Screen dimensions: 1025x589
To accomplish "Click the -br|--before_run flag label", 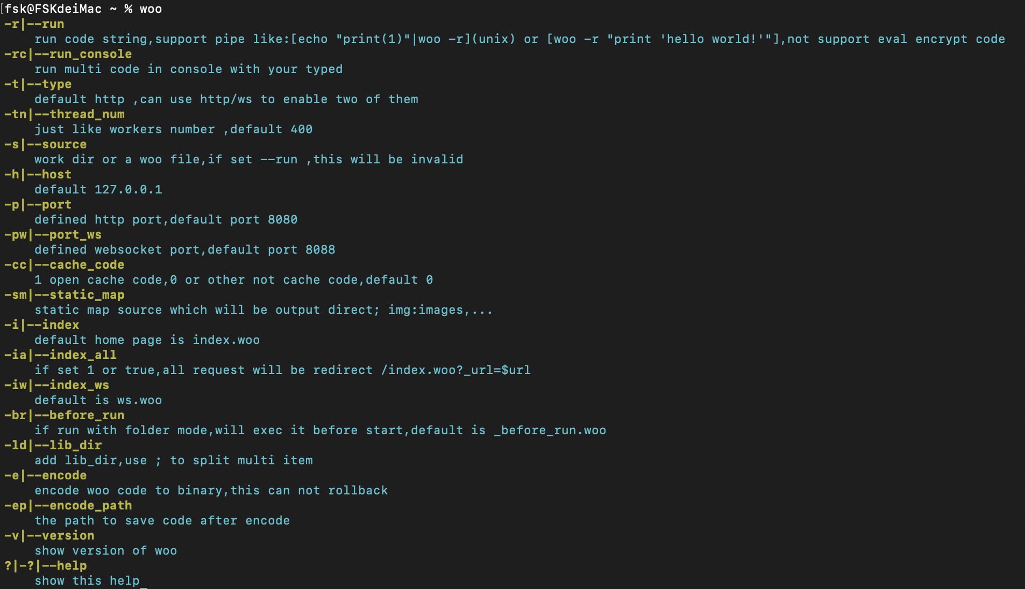I will [64, 415].
